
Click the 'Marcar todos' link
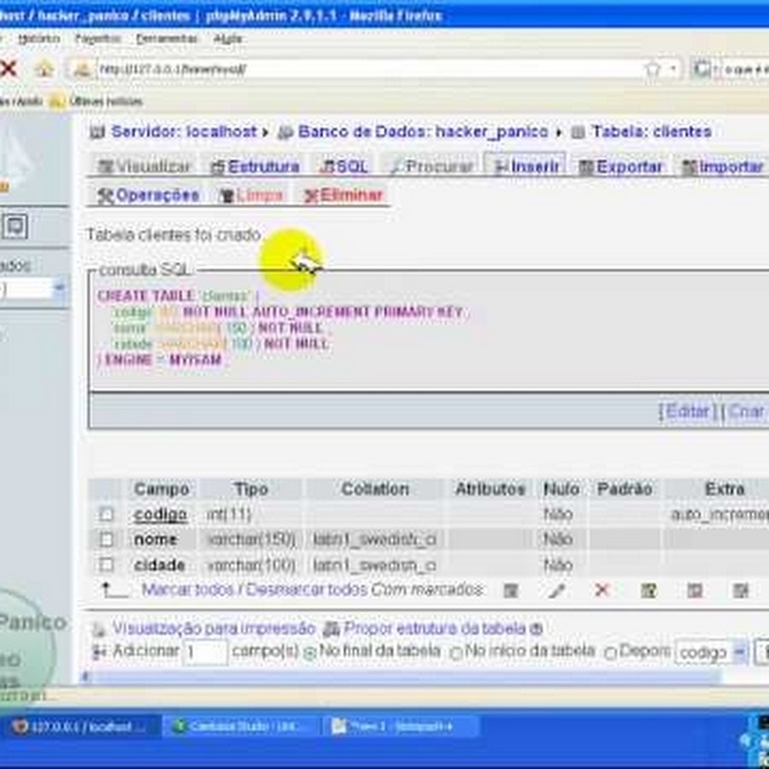point(187,590)
